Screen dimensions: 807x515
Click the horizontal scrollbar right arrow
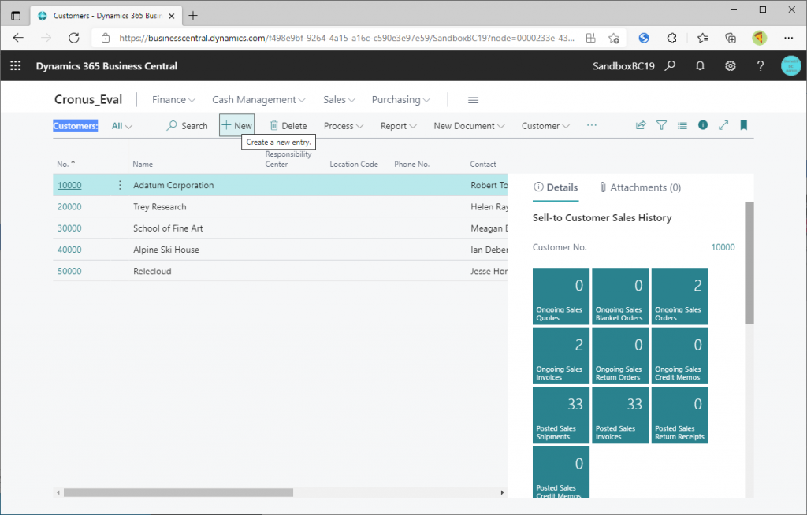click(x=502, y=492)
